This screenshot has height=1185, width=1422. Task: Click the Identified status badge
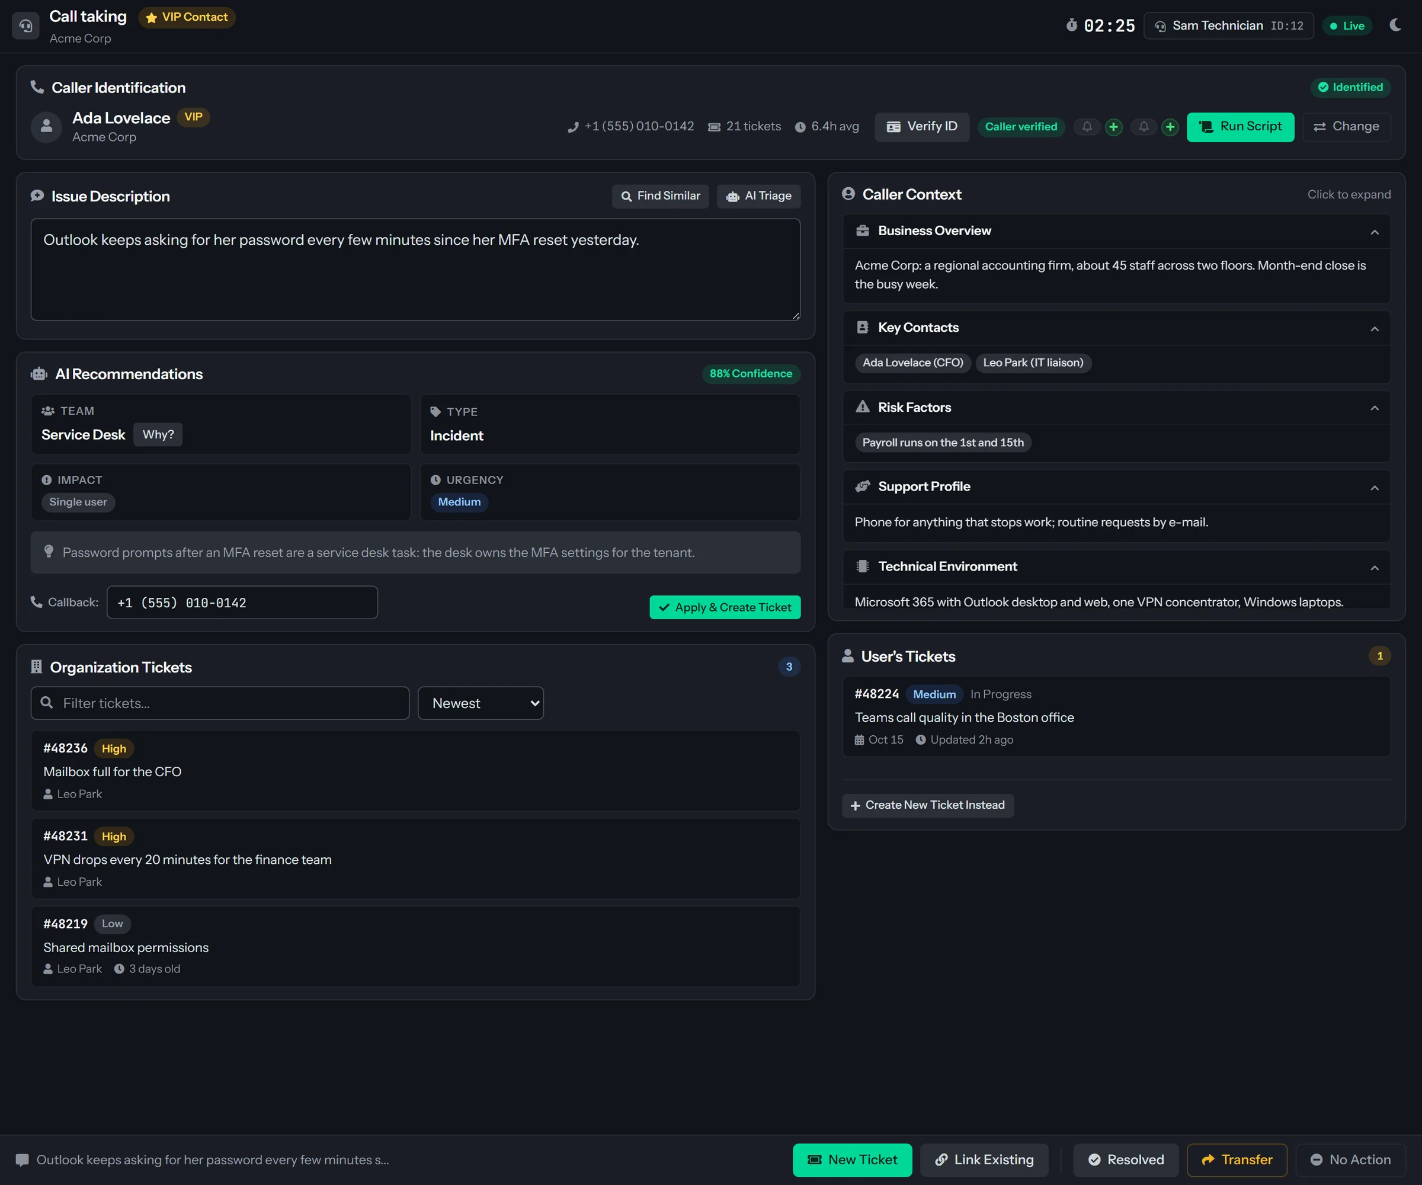1350,87
